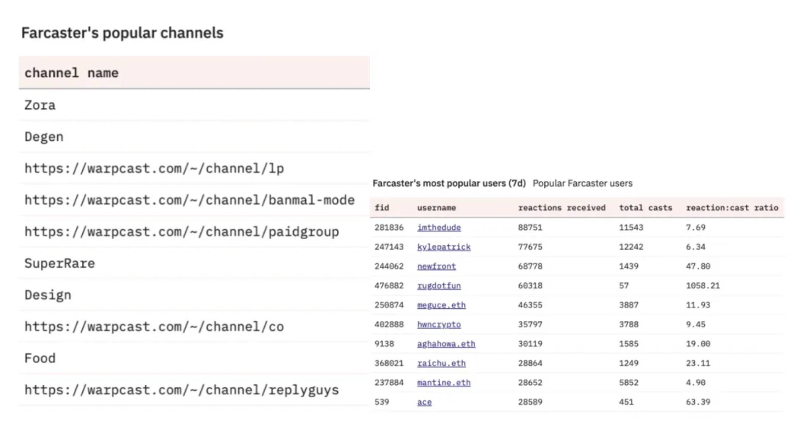Select the raichu.eth user link
This screenshot has width=802, height=422.
[x=441, y=364]
